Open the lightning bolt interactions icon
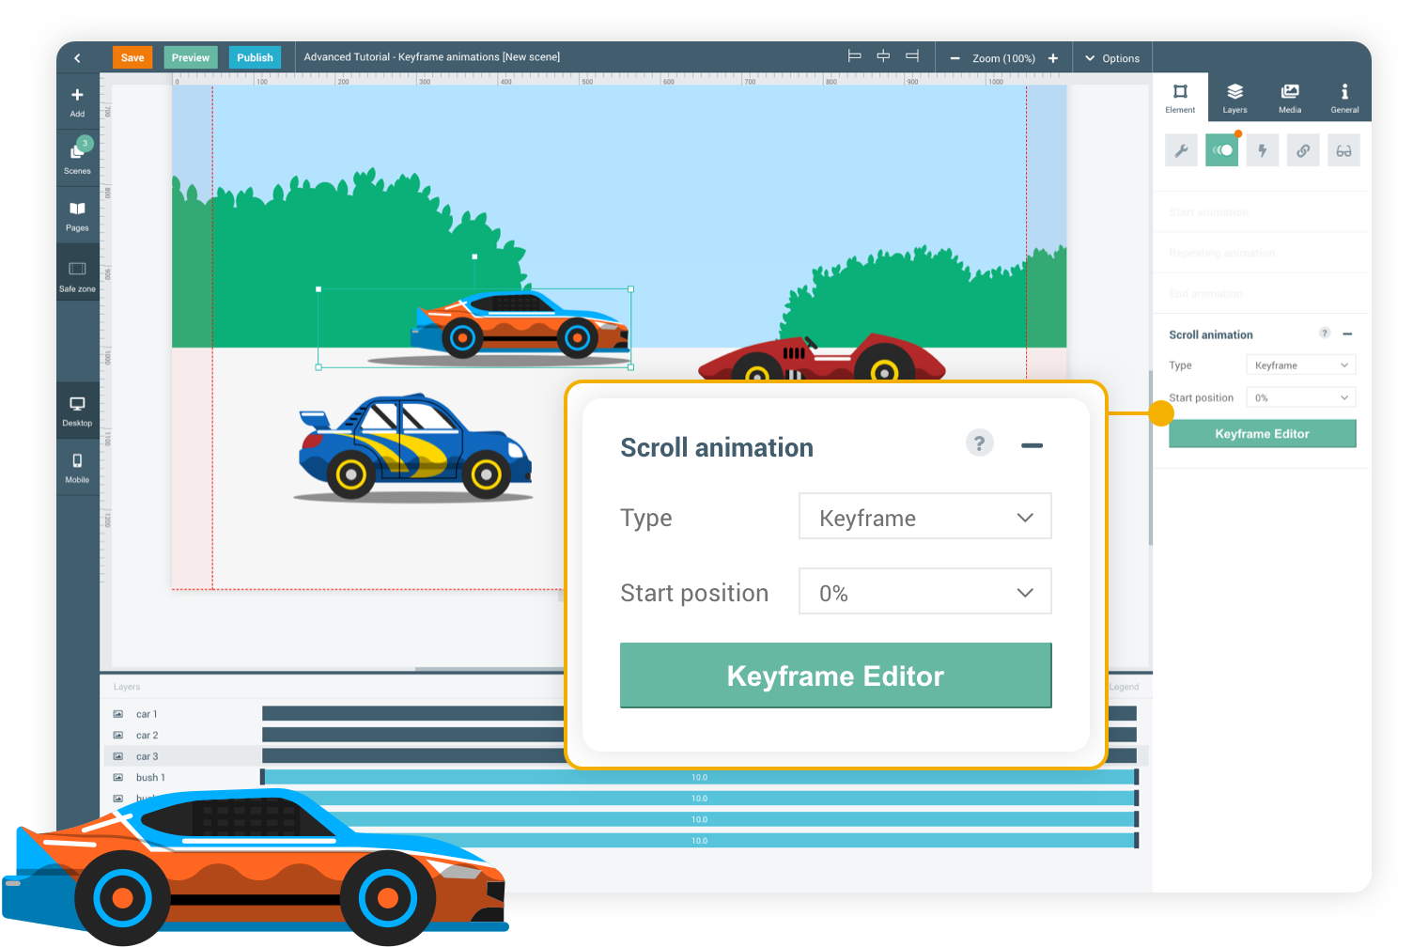The width and height of the screenshot is (1413, 947). tap(1263, 150)
